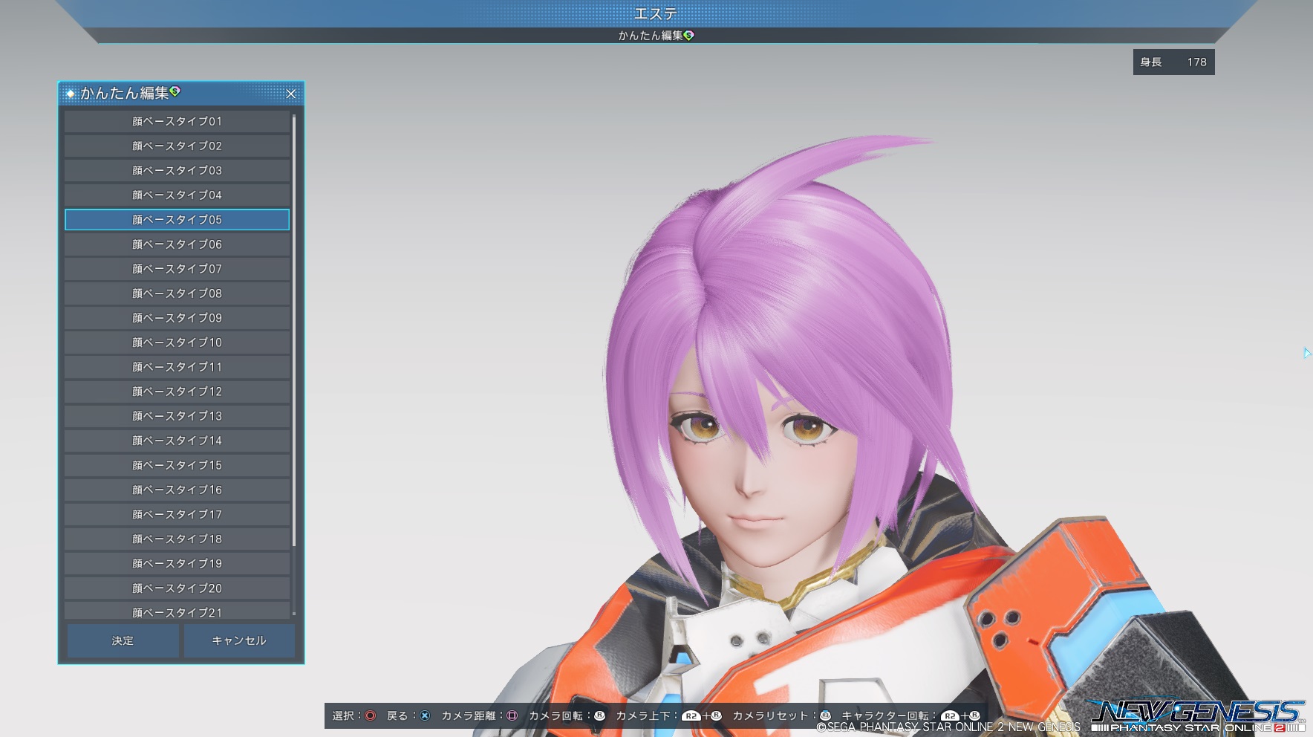Click the circle button icon beside 選択
The width and height of the screenshot is (1313, 737).
(370, 715)
